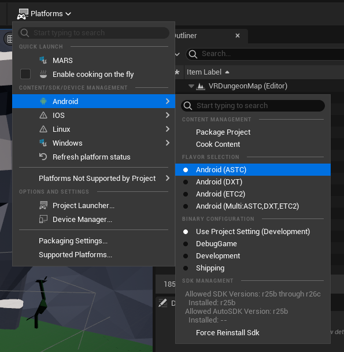344x352 pixels.
Task: Choose Cook Content
Action: tap(253, 144)
